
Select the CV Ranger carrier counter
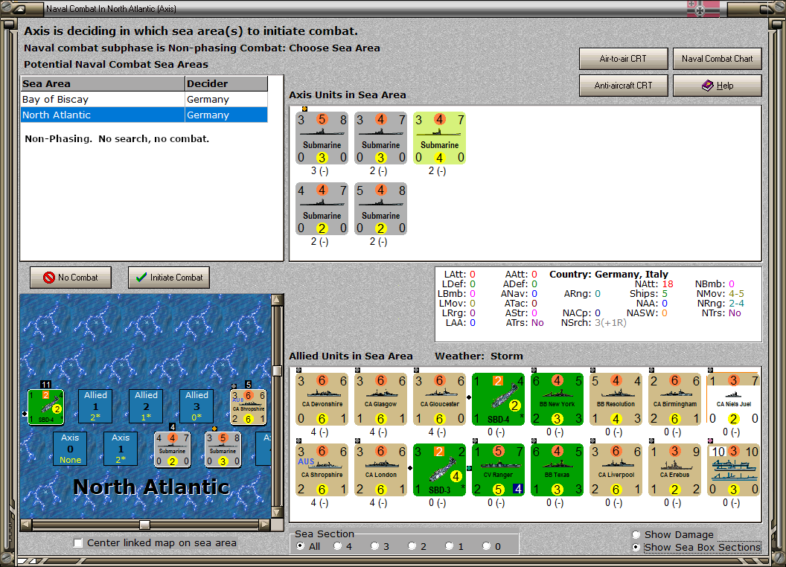coord(498,470)
